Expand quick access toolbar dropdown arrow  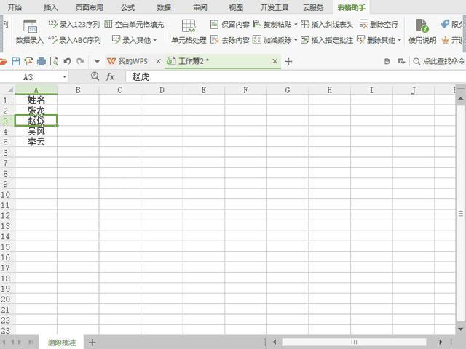coord(97,62)
